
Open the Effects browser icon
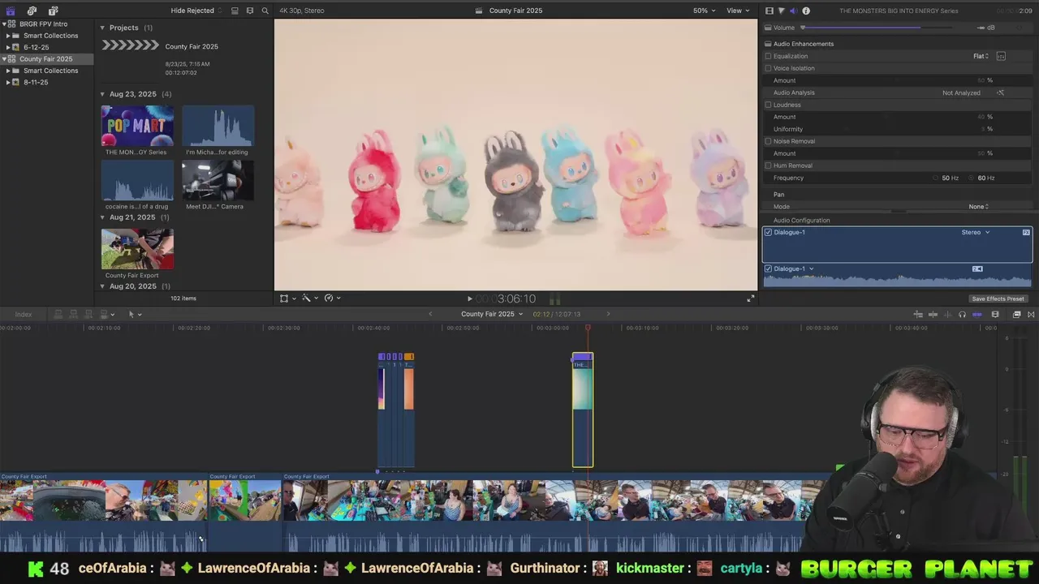pos(1017,314)
